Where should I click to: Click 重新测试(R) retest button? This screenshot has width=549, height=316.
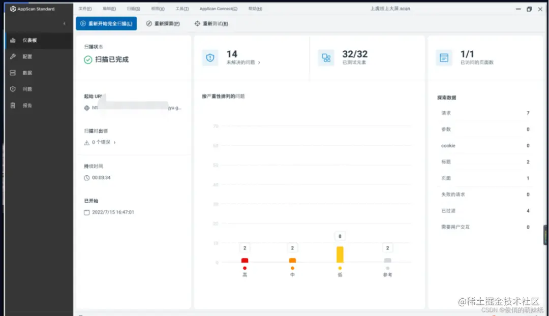[211, 23]
